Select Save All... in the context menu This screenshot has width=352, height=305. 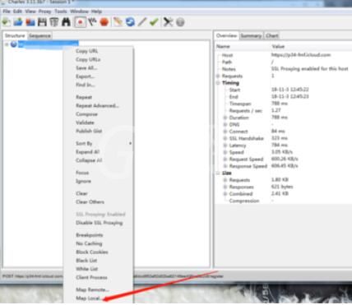coord(86,68)
